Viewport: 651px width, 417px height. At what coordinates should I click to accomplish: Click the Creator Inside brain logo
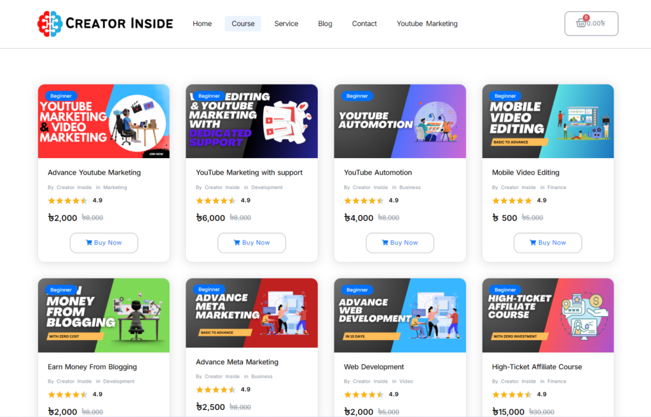click(50, 23)
